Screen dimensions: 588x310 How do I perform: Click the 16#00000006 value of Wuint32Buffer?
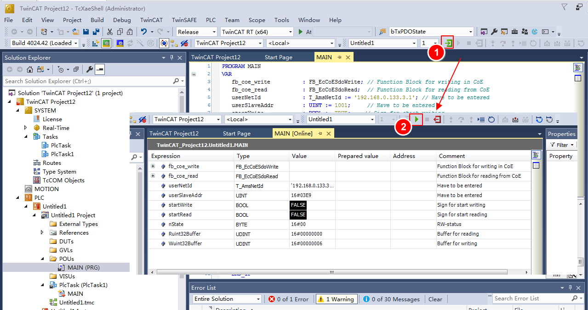(x=307, y=243)
